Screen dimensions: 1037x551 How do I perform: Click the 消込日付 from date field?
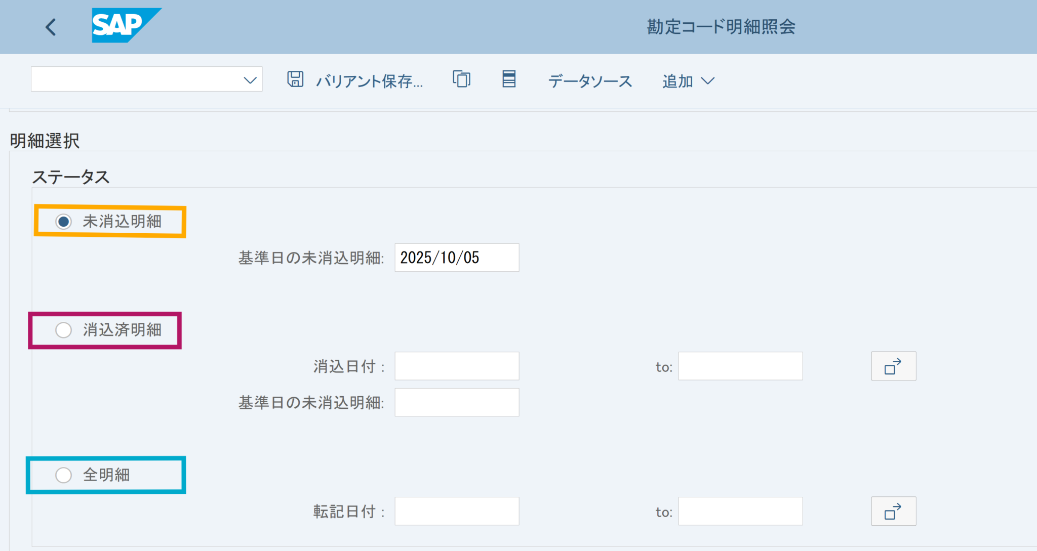tap(456, 366)
